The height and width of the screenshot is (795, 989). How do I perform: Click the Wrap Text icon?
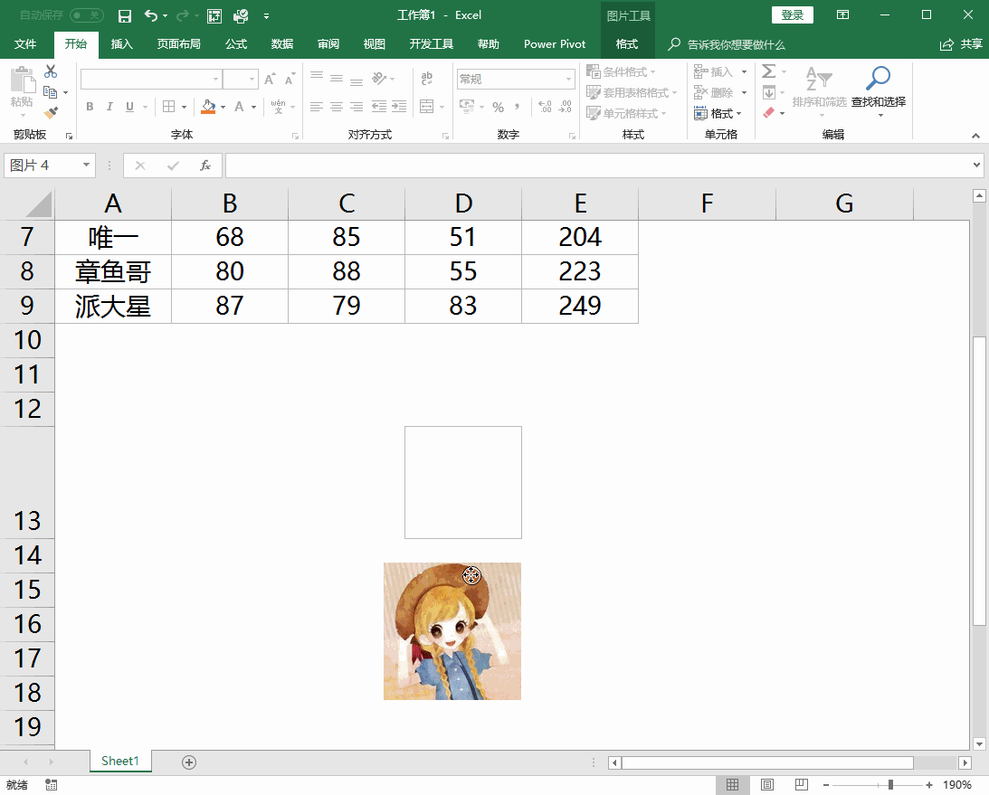click(x=427, y=79)
